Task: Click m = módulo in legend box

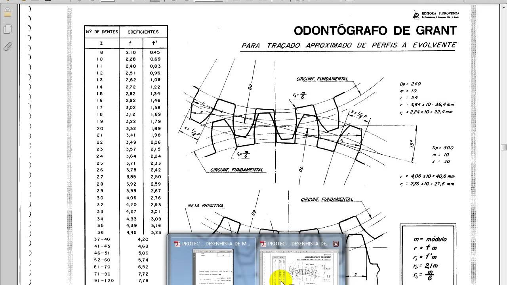Action: [429, 239]
